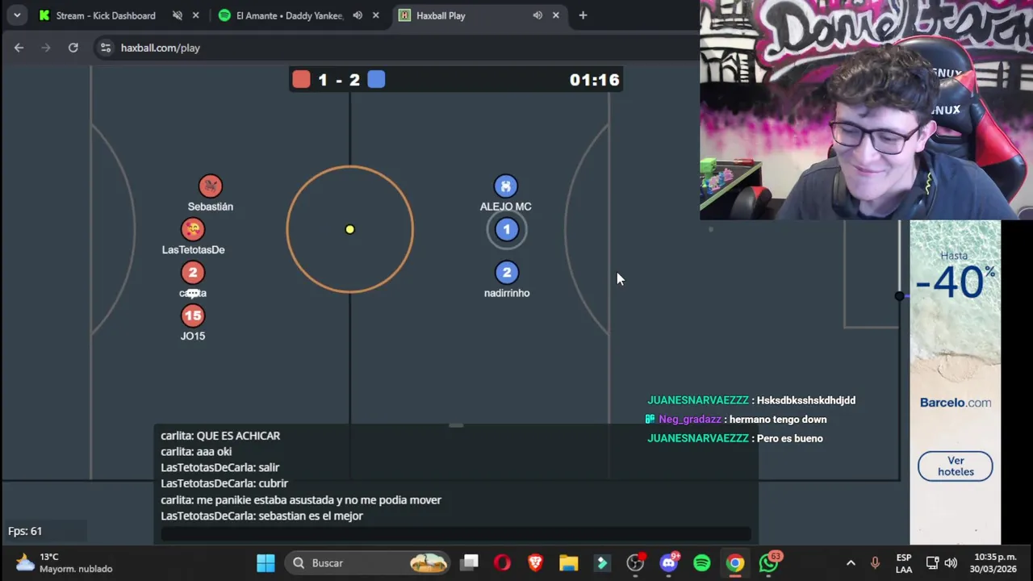Go forward in browser history
This screenshot has width=1033, height=581.
pyautogui.click(x=46, y=48)
